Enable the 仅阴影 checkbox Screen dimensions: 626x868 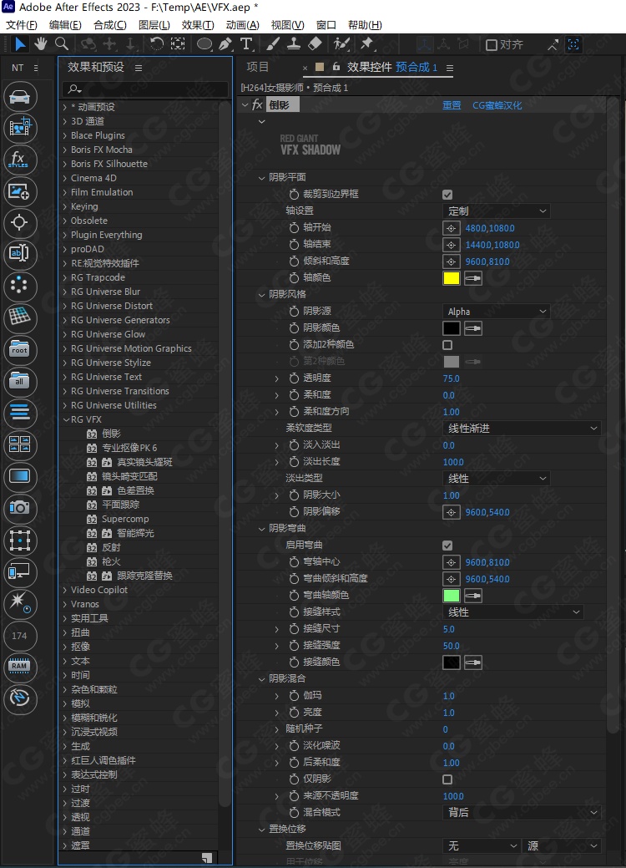[x=447, y=779]
